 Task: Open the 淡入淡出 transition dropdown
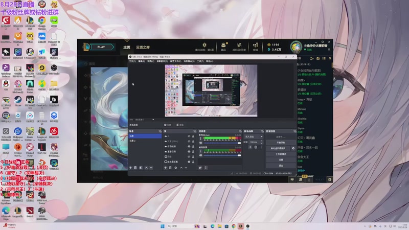coord(254,136)
